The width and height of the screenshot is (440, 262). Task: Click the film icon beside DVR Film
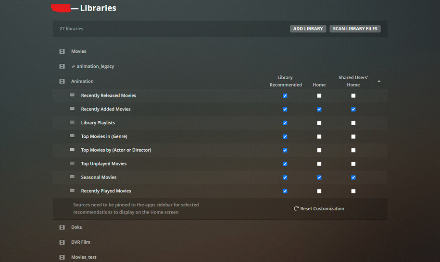coord(62,242)
